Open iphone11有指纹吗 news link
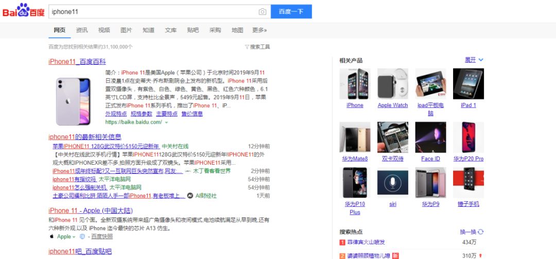 [x=74, y=179]
